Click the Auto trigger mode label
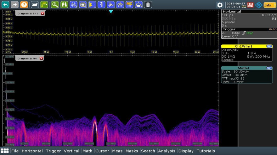This screenshot has height=155, width=277. tap(272, 29)
